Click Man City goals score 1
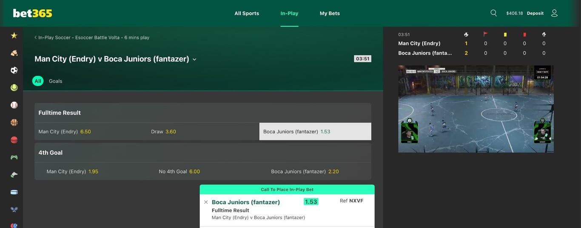This screenshot has width=581, height=228. point(466,43)
